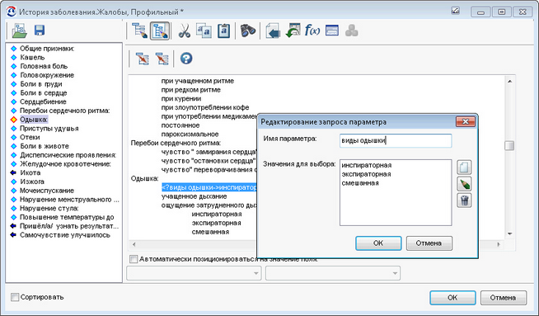Open search with the binoculars icon
The width and height of the screenshot is (539, 316).
click(248, 31)
